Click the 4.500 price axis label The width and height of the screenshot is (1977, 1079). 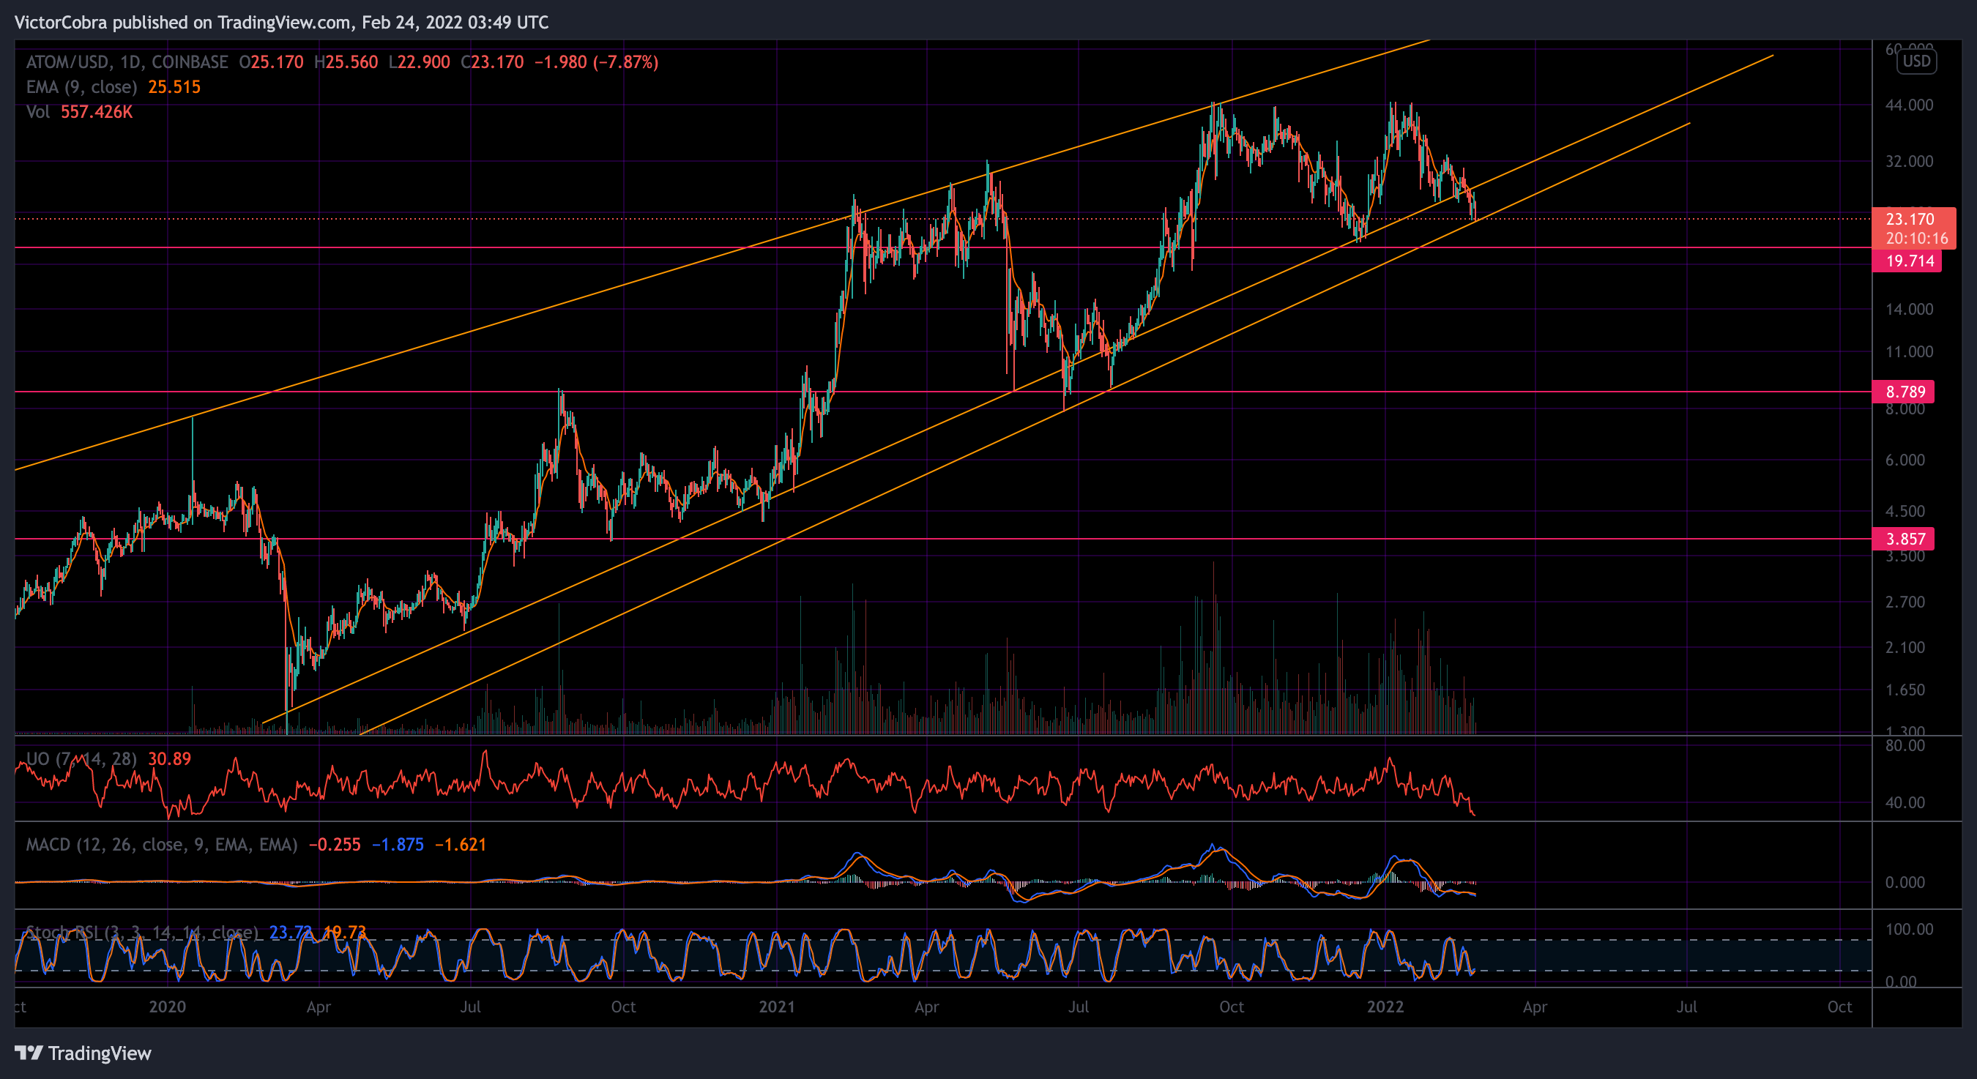tap(1905, 511)
